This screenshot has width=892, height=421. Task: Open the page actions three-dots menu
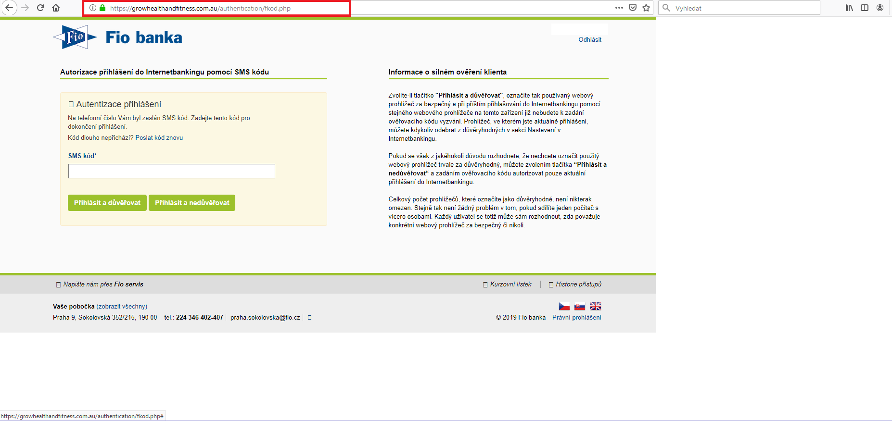(x=619, y=8)
